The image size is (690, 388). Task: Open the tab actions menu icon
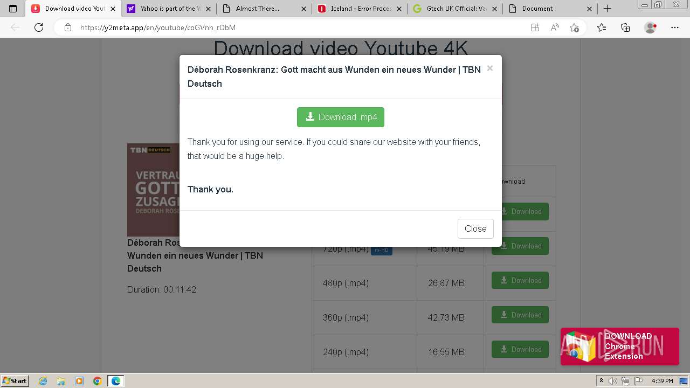(13, 9)
